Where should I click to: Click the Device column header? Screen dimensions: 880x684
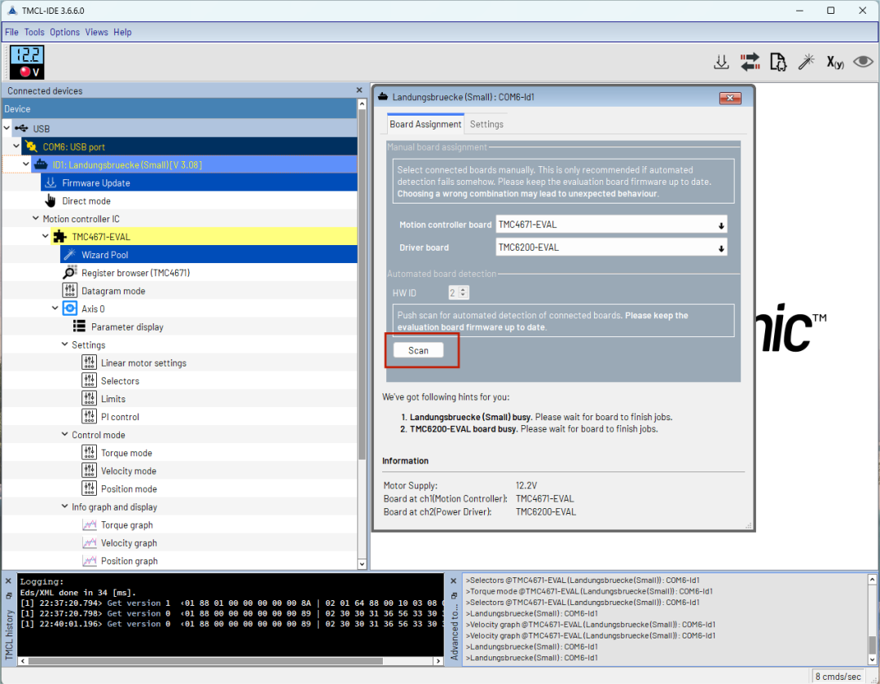tap(179, 109)
